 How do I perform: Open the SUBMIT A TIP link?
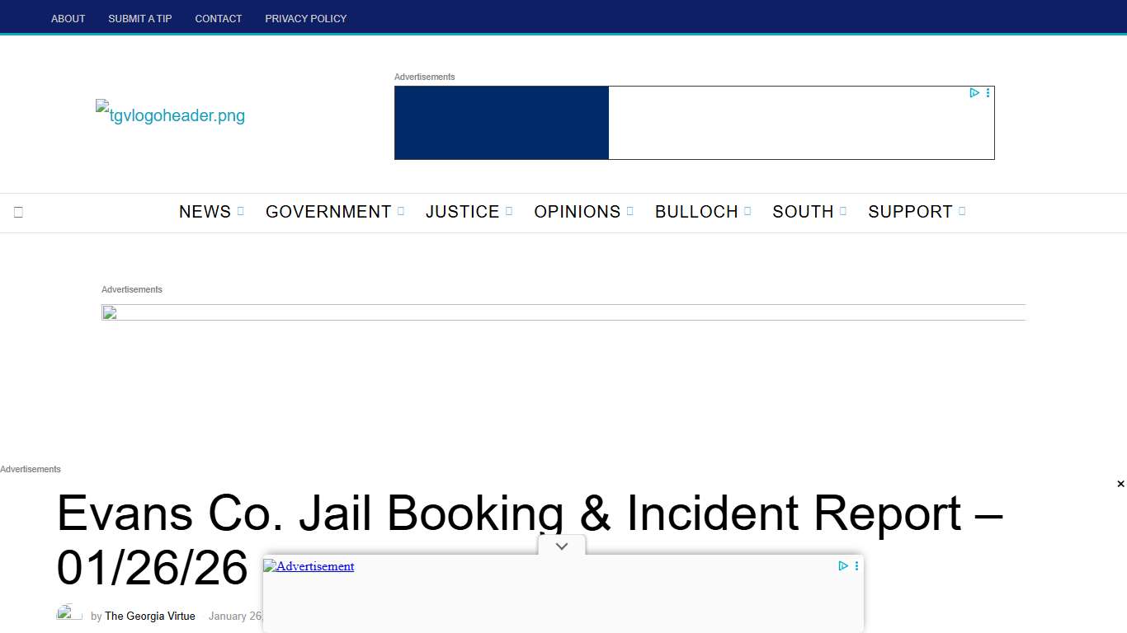click(x=139, y=18)
